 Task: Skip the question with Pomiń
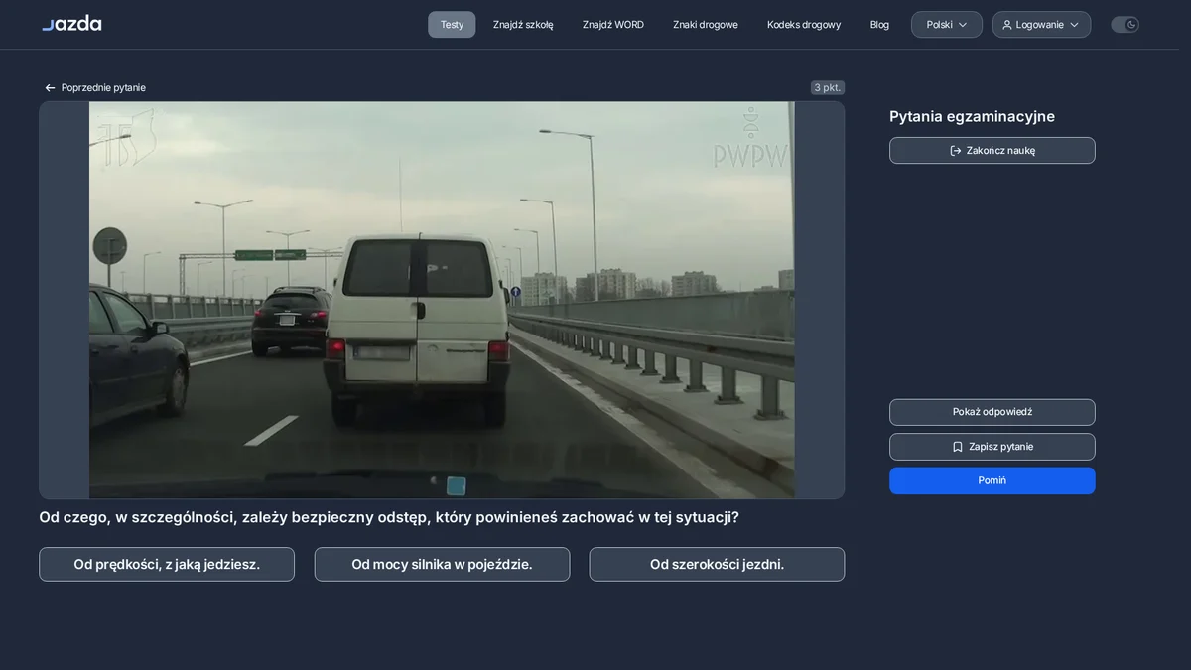pyautogui.click(x=992, y=480)
